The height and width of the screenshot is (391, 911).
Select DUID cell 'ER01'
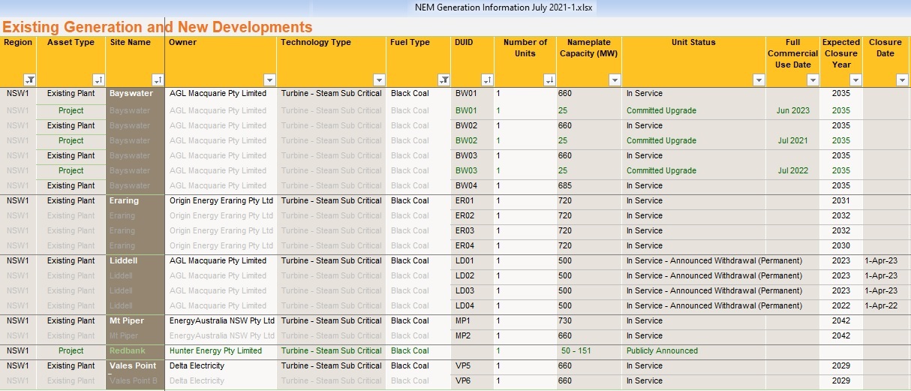tap(473, 200)
